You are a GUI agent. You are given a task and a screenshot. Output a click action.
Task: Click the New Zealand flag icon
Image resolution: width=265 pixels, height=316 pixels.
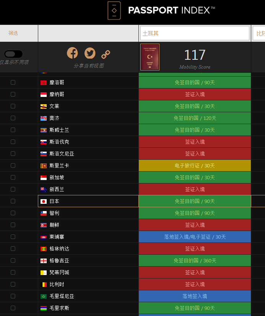44,190
